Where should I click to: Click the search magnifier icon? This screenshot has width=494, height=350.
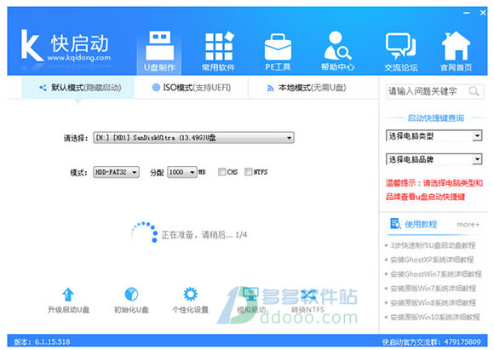tap(474, 91)
